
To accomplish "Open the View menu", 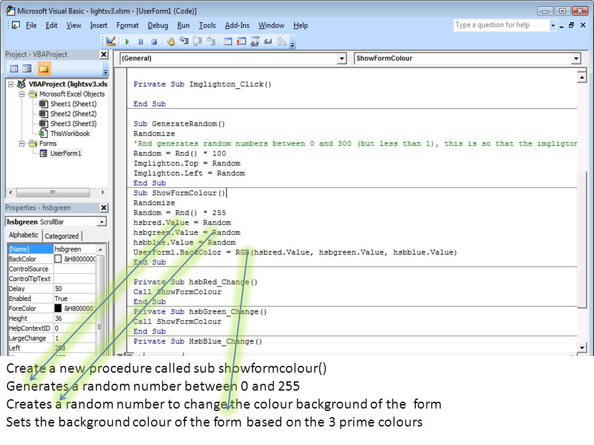I will (x=74, y=25).
